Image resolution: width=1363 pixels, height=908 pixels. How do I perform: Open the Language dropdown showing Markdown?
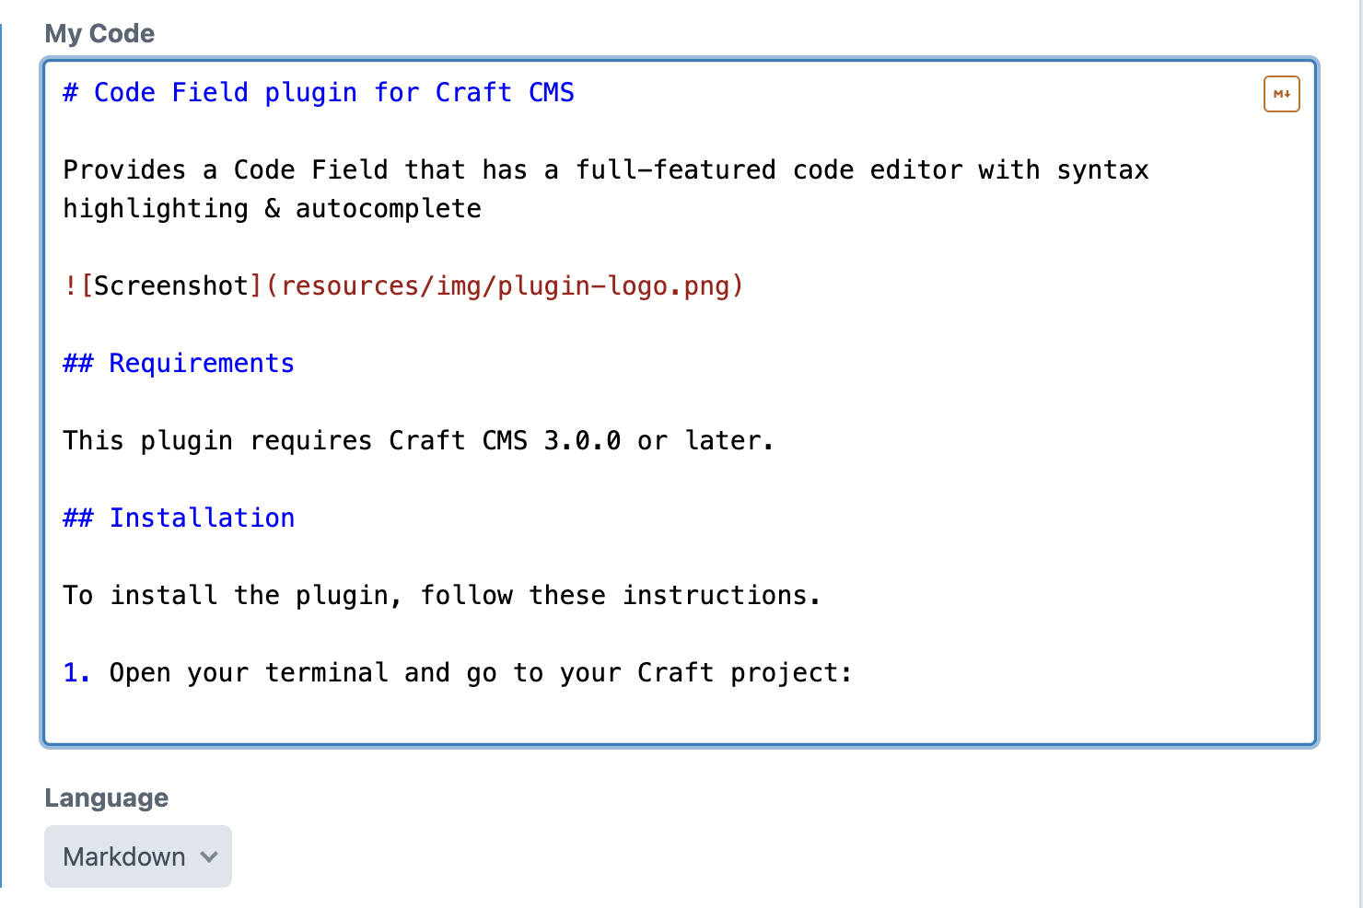pyautogui.click(x=137, y=856)
